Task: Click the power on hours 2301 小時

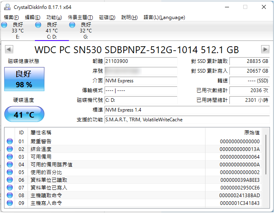Action: (x=250, y=100)
